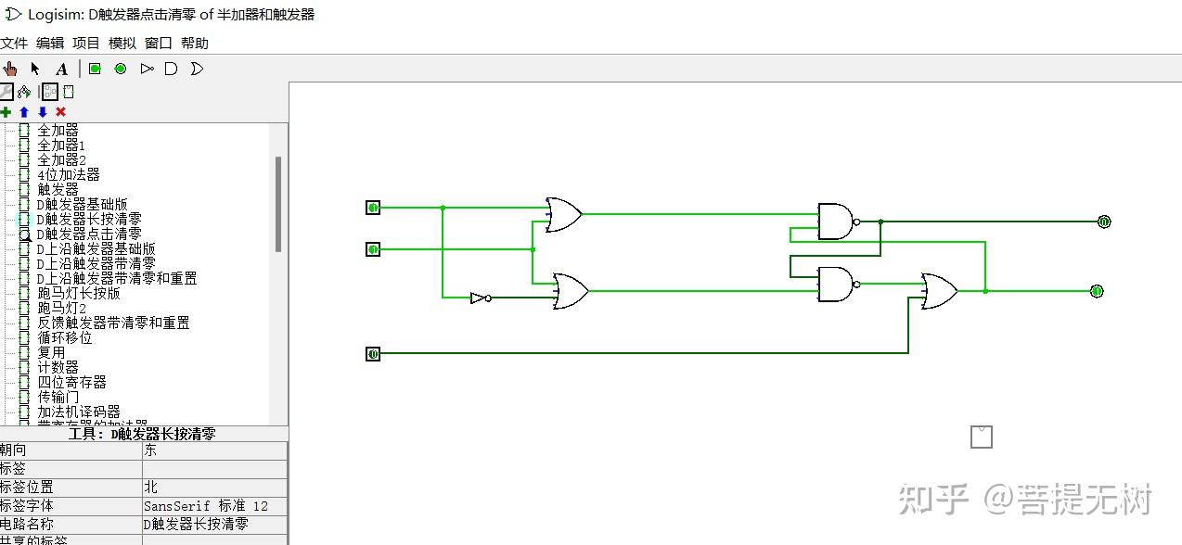Select the NOT gate tool
Viewport: 1182px width, 545px height.
(x=146, y=68)
